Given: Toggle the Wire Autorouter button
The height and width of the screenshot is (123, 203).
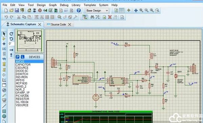Looking at the screenshot, I should coord(85,17).
